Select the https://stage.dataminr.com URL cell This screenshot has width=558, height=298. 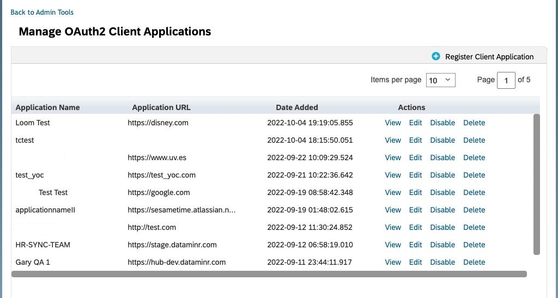tap(172, 245)
